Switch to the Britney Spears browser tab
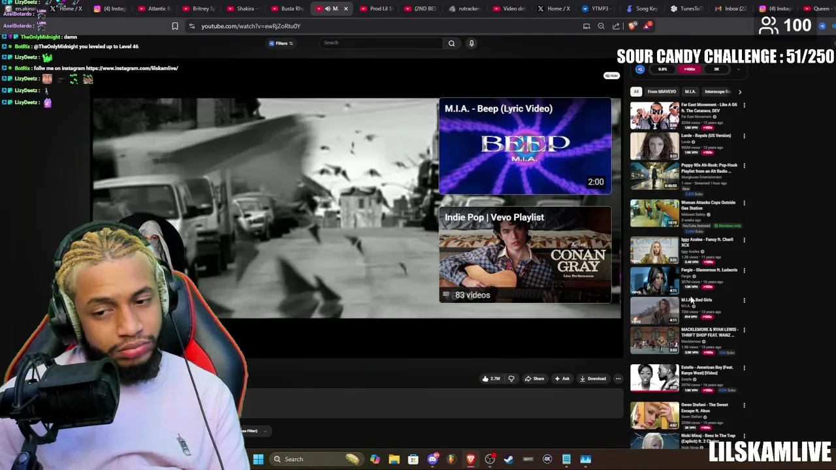The height and width of the screenshot is (470, 836). pos(199,8)
